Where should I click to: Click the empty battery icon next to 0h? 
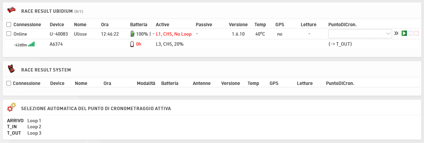[x=132, y=44]
